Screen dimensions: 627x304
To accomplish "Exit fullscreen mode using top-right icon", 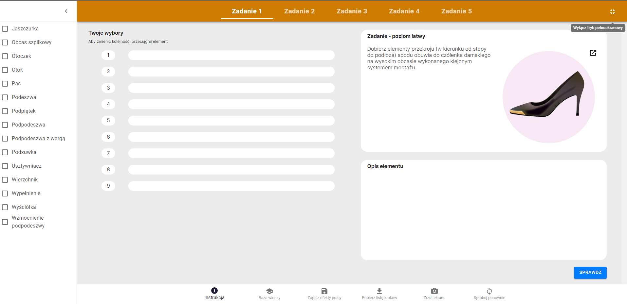I will tap(612, 12).
